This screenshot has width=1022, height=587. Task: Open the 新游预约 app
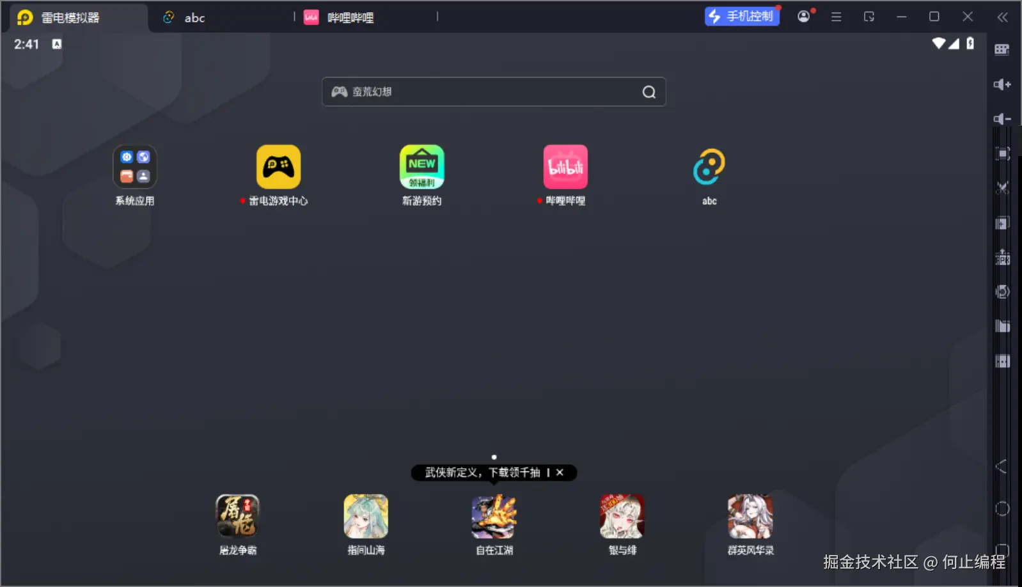click(422, 167)
